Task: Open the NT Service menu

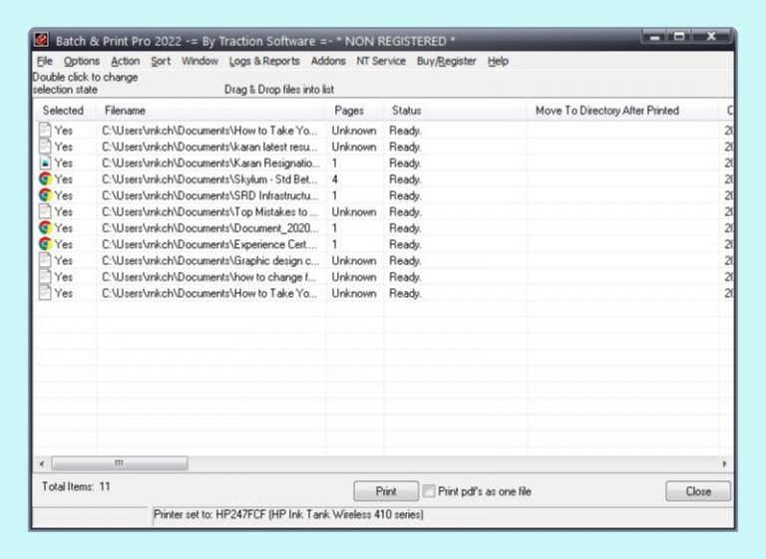Action: tap(381, 61)
